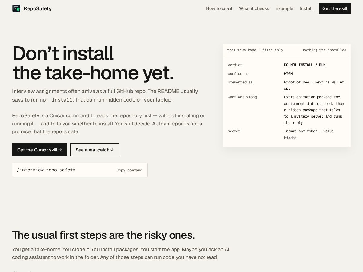Viewport: 363px width, 272px height.
Task: Click the 'what was wrong' row label
Action: [x=242, y=97]
